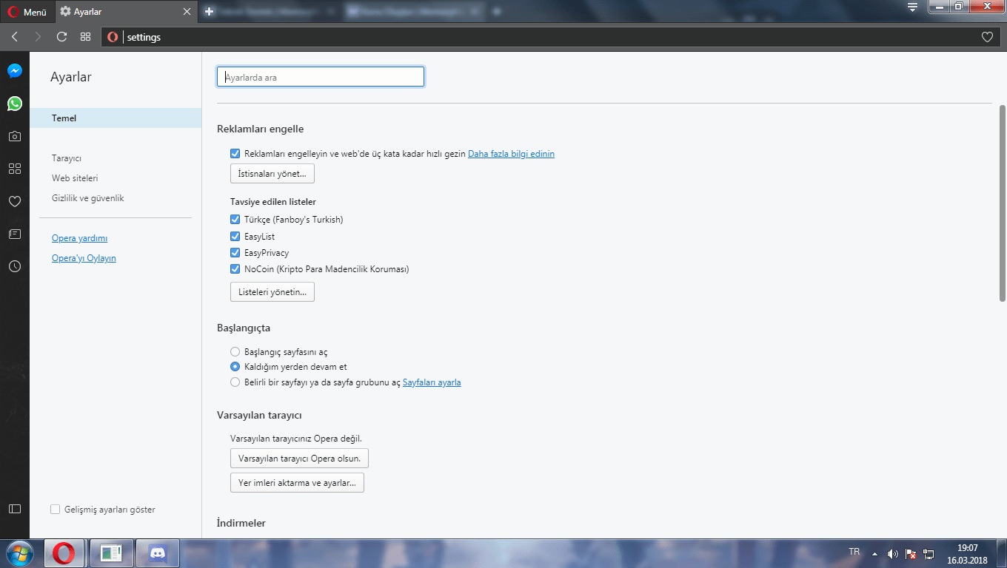Click the Listeleri yönetin button
Viewport: 1007px width, 568px height.
(272, 292)
